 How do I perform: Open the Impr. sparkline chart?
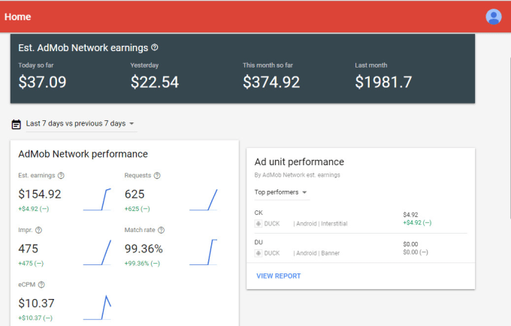(x=97, y=252)
